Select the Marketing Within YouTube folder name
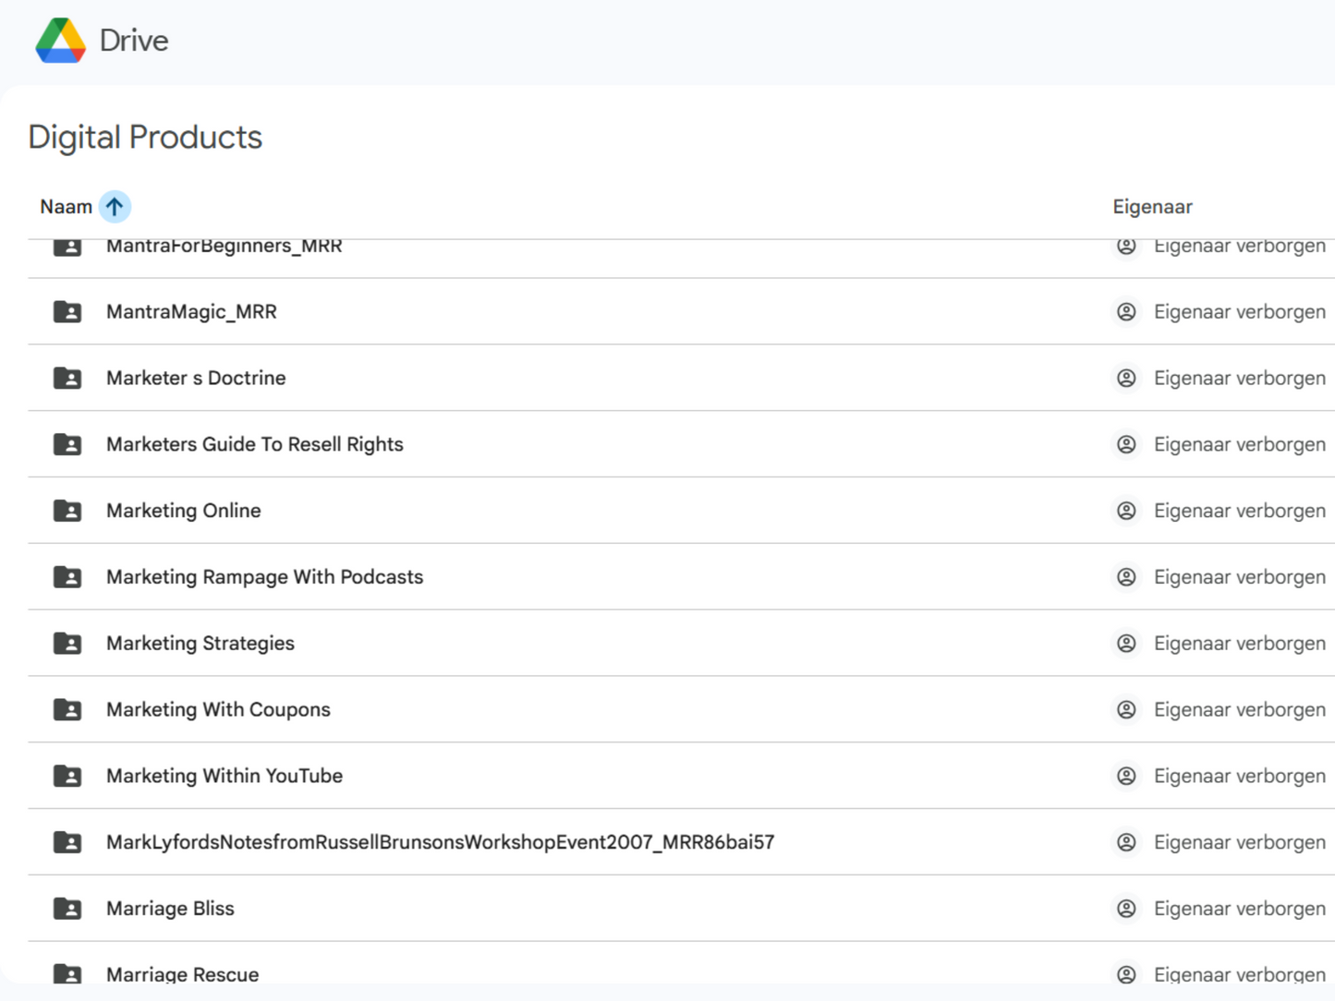1335x1001 pixels. point(225,777)
